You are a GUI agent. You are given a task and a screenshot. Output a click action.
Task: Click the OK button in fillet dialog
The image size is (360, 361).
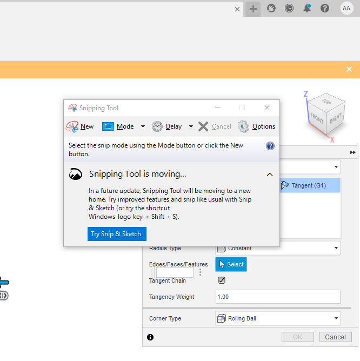pos(298,337)
